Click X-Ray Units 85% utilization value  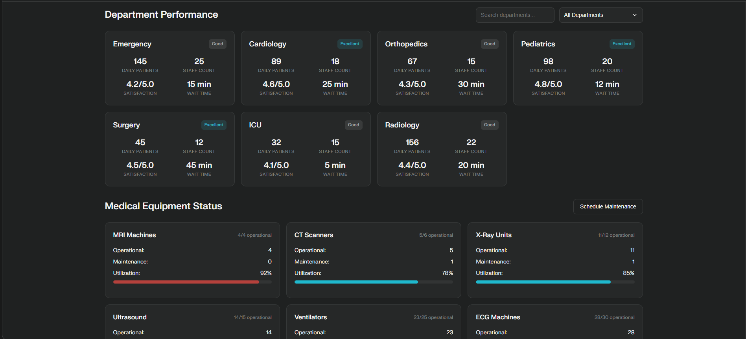pyautogui.click(x=628, y=273)
